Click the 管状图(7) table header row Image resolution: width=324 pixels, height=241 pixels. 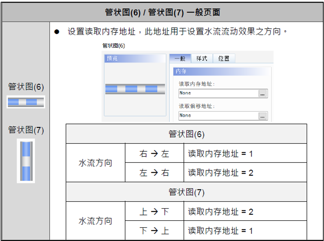tap(186, 192)
